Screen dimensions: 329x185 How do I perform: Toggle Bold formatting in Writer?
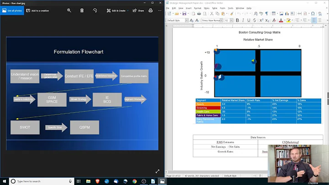pyautogui.click(x=237, y=20)
